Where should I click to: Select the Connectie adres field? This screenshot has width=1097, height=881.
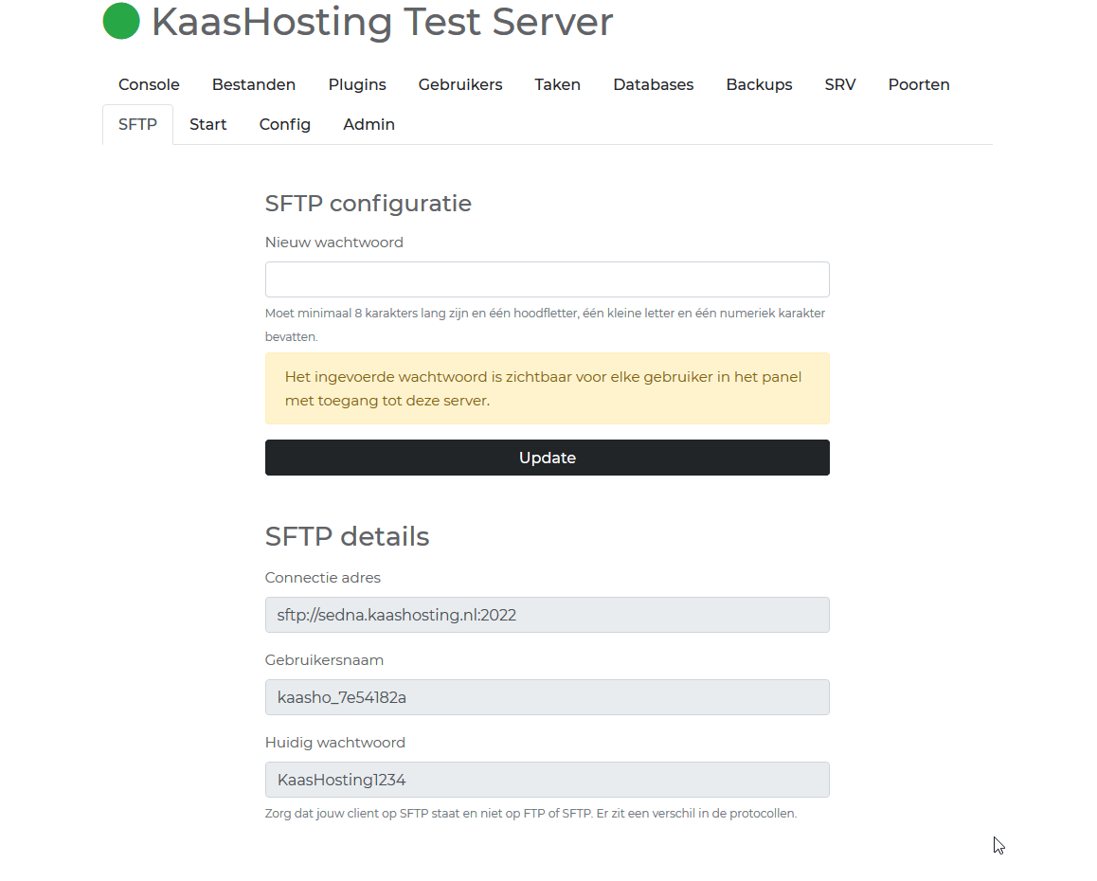click(548, 615)
